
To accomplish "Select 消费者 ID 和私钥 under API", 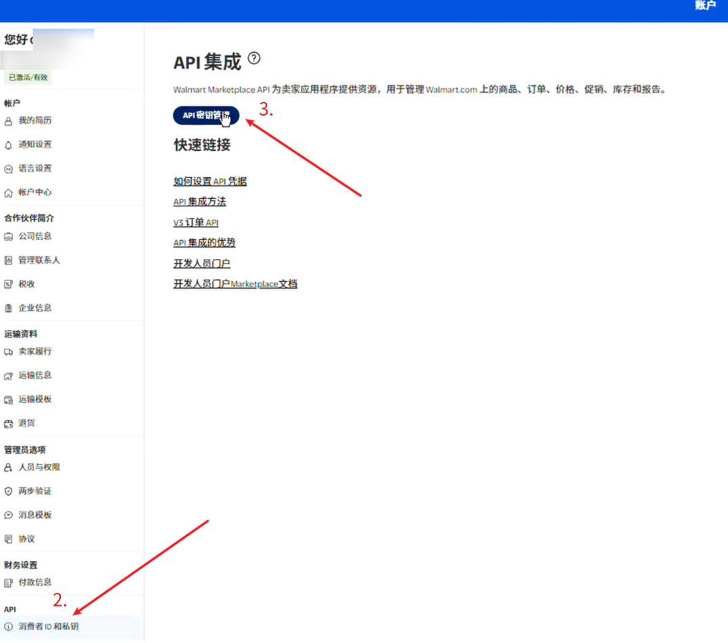I will (x=48, y=626).
